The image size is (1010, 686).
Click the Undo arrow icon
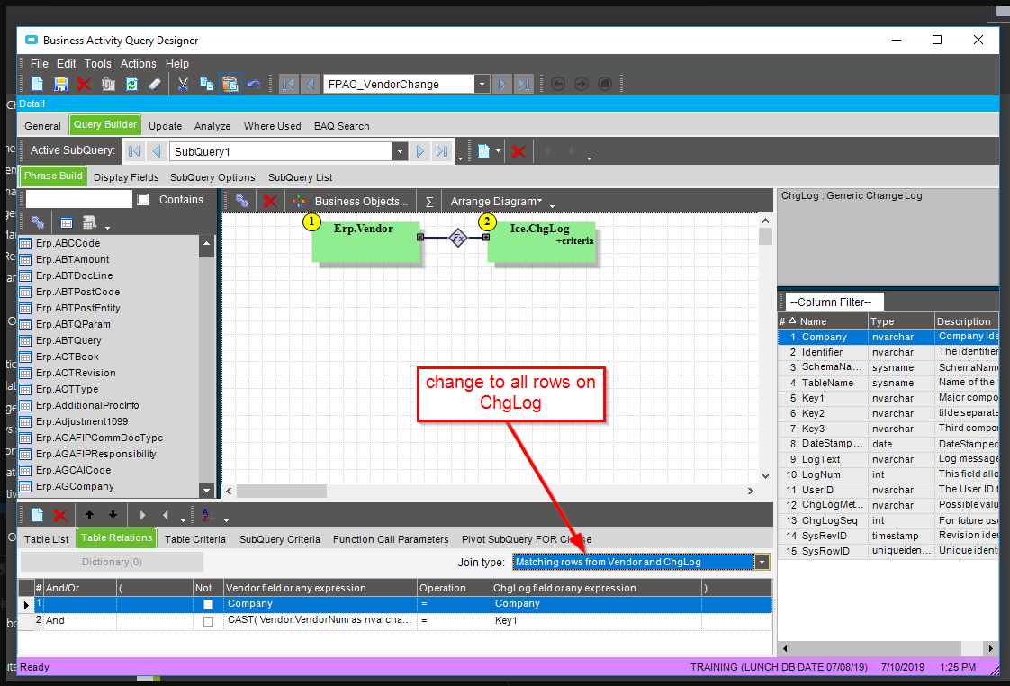[x=254, y=84]
